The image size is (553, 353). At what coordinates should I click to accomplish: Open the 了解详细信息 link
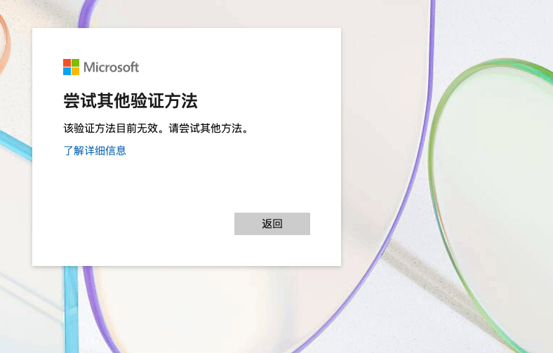point(95,151)
